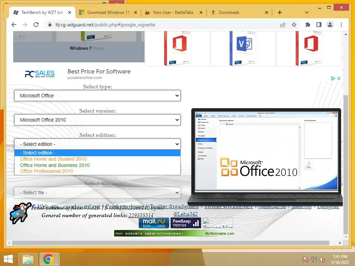Open the network tray icon
Screen dimensions: 355x266
pyautogui.click(x=314, y=259)
